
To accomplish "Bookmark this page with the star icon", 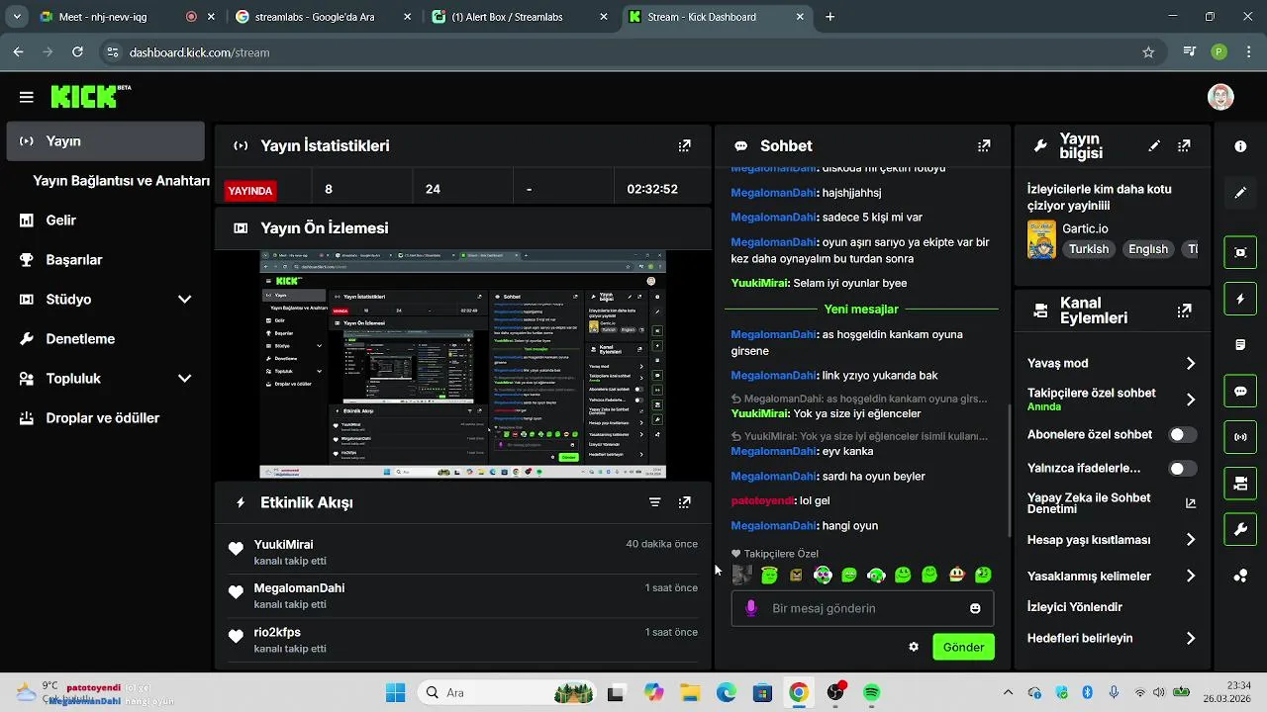I will pyautogui.click(x=1148, y=52).
